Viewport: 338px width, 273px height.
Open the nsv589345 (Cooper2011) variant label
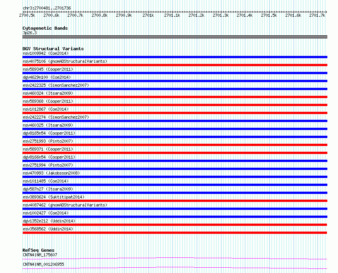[48, 69]
